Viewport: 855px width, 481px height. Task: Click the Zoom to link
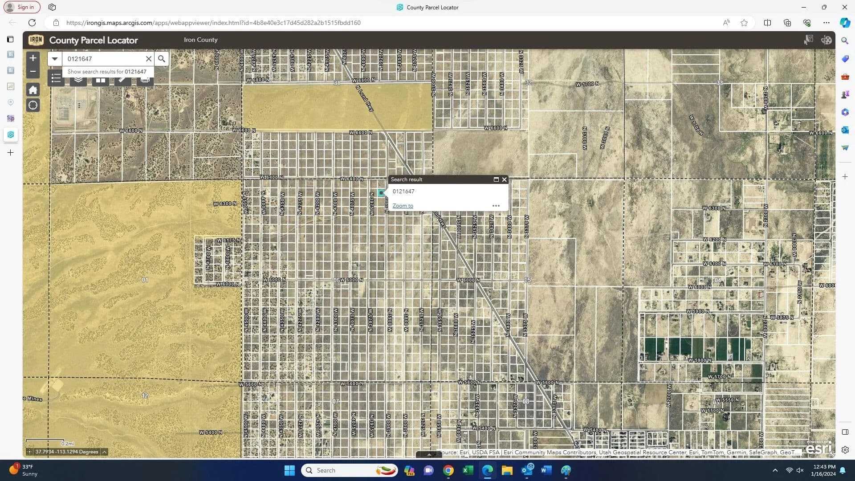(403, 206)
